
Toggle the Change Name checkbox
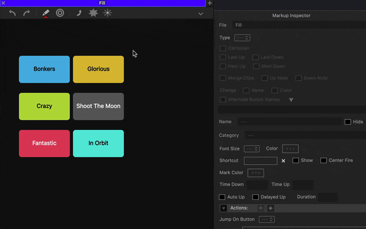tap(246, 91)
